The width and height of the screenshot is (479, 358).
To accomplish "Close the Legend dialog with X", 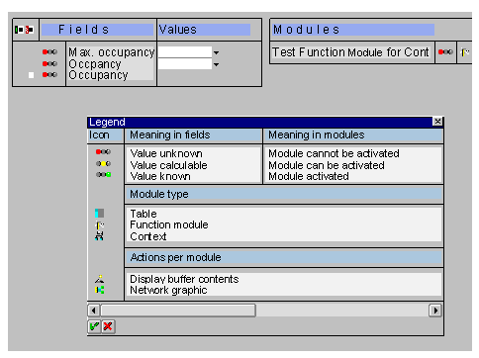I will click(437, 122).
